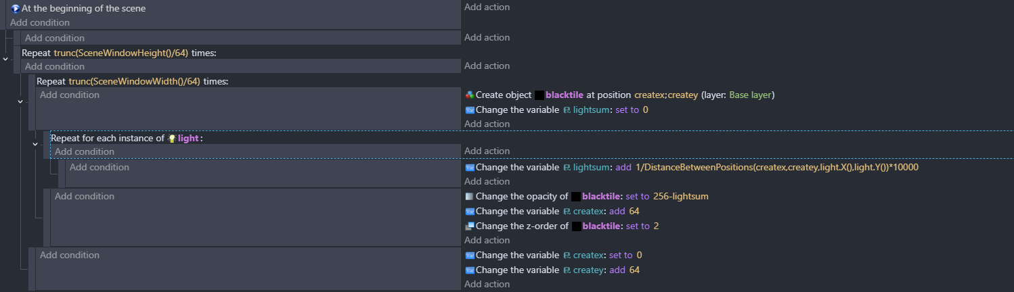Click the Create object action icon
Viewport: 1014px width, 292px height.
(470, 95)
